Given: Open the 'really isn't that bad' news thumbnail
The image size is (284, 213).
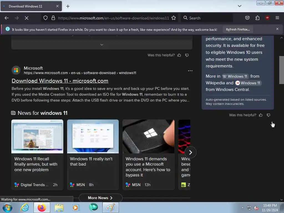Looking at the screenshot, I should point(93,136).
